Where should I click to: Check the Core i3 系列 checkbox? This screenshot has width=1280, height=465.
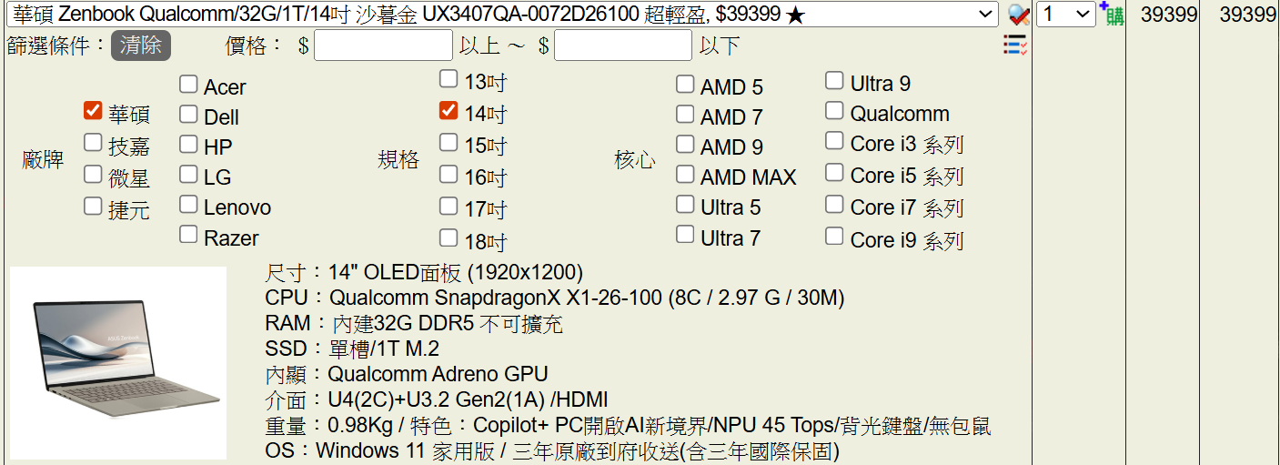click(x=835, y=141)
